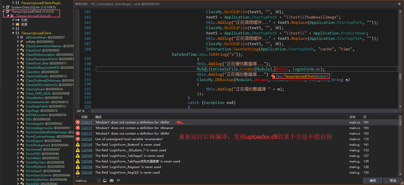Expand the ClassItem tree node
Screen dimensions: 404x185
coord(18,72)
